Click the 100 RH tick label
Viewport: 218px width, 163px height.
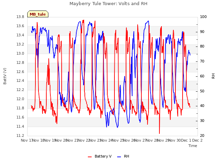pos(203,17)
